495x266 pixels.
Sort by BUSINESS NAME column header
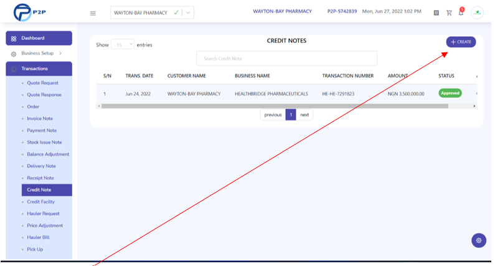coord(252,76)
